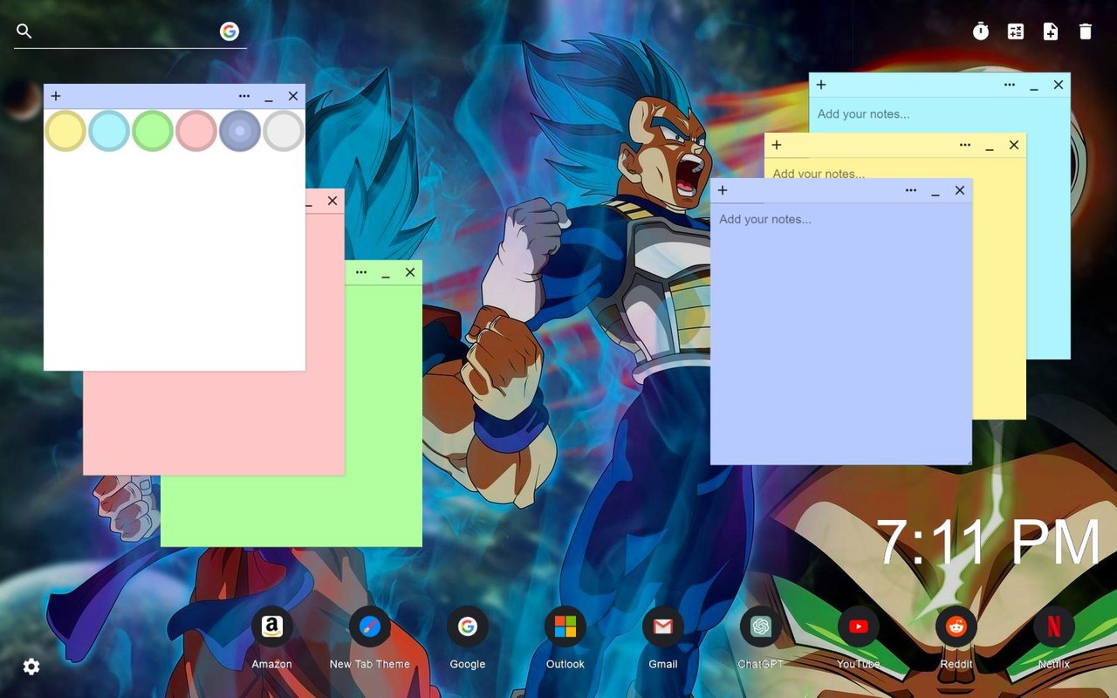This screenshot has width=1117, height=698.
Task: Open the Netflix shortcut
Action: click(1054, 626)
